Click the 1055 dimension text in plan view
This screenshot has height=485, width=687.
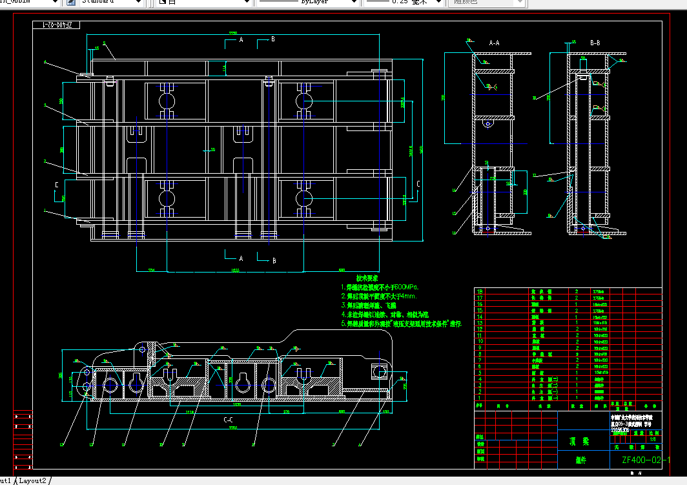click(235, 271)
